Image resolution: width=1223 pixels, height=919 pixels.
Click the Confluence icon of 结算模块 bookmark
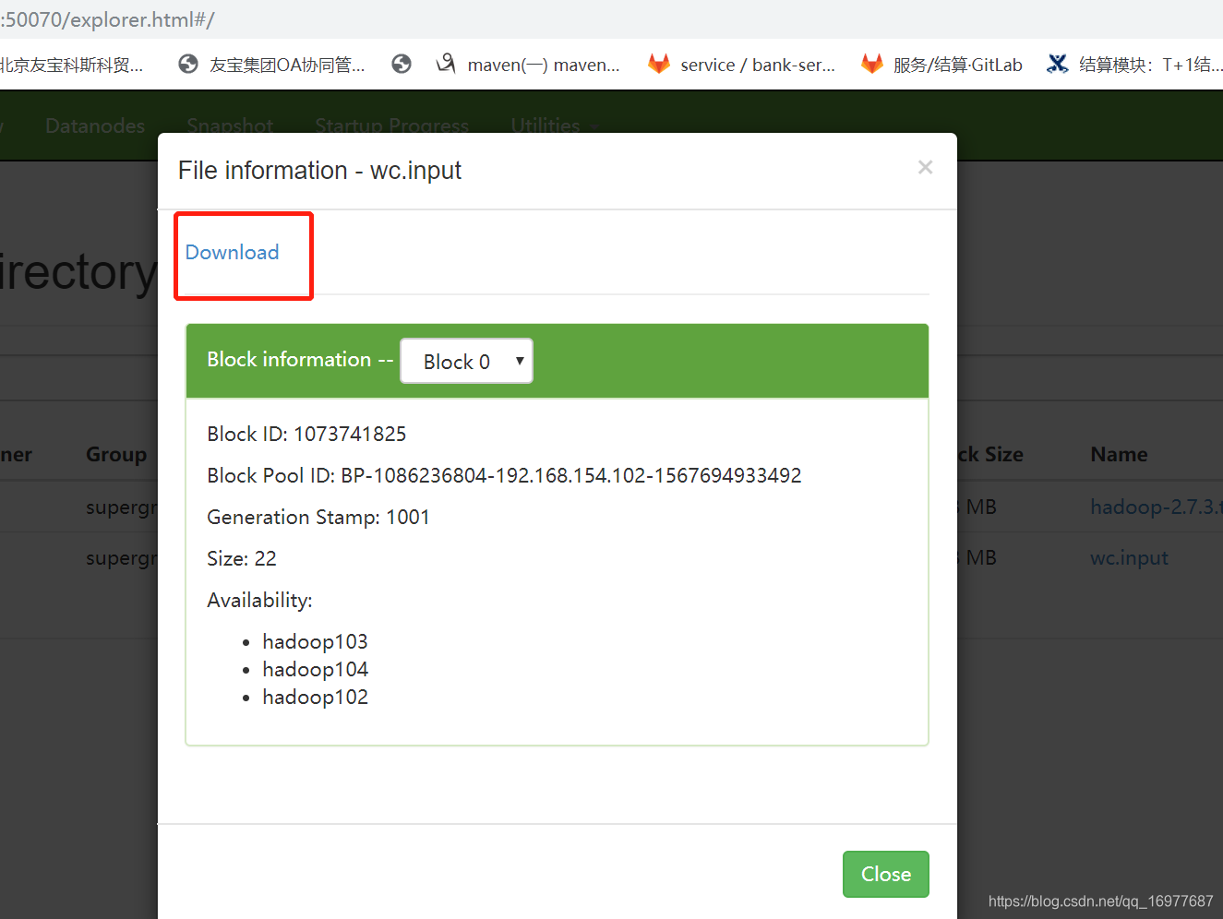click(1058, 64)
